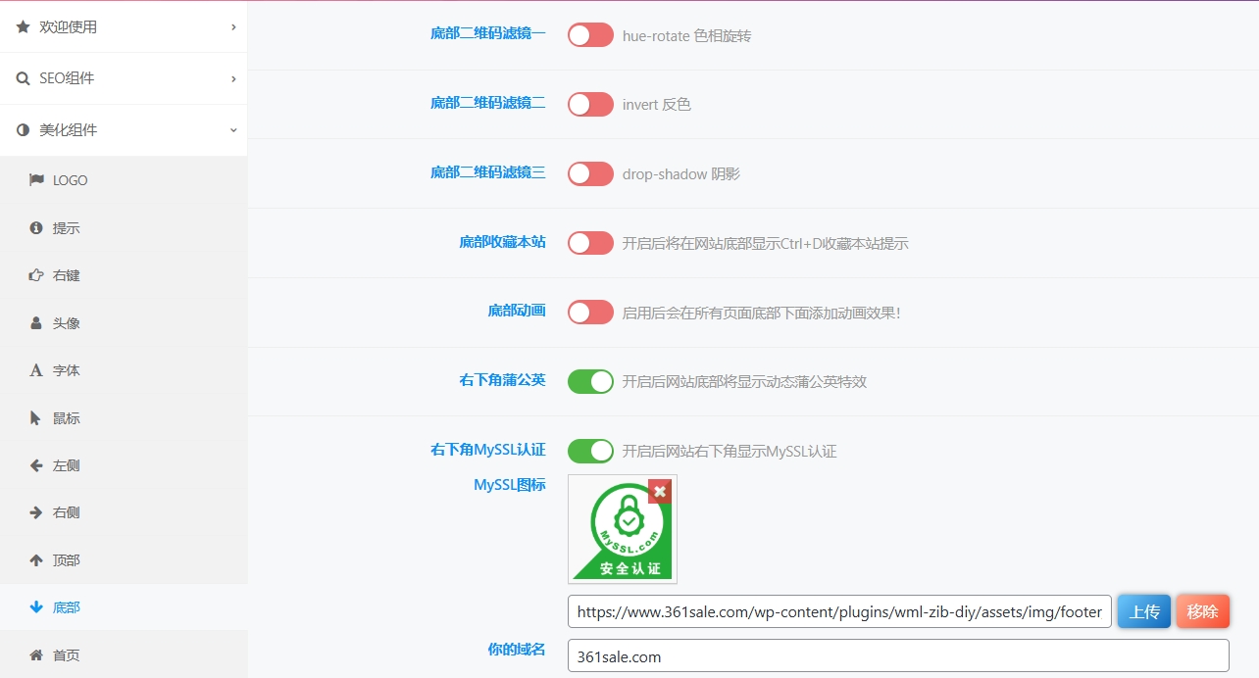Expand the SEO组件 section chevron
Image resolution: width=1259 pixels, height=678 pixels.
[x=233, y=78]
